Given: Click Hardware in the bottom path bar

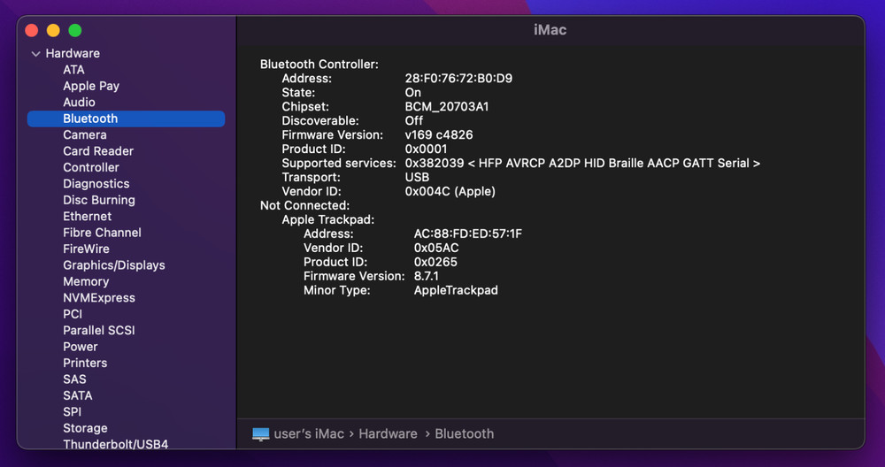Looking at the screenshot, I should [388, 434].
